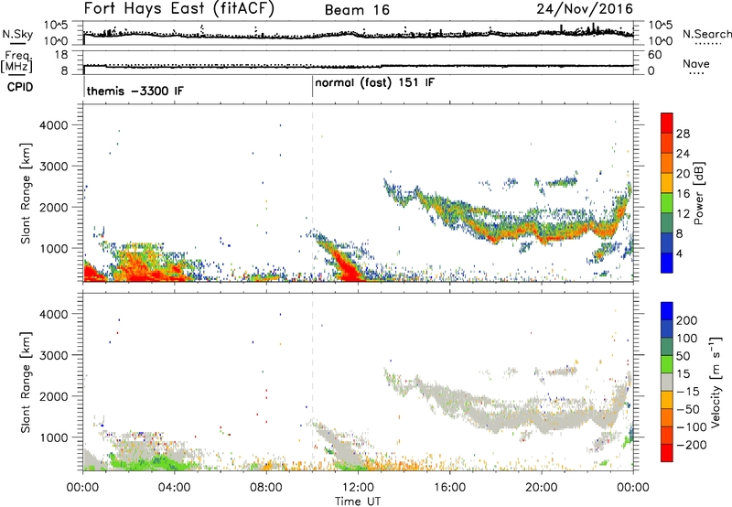The height and width of the screenshot is (507, 732).
Task: Click the red bottom segment of Velocity colorbar
Action: [x=667, y=453]
